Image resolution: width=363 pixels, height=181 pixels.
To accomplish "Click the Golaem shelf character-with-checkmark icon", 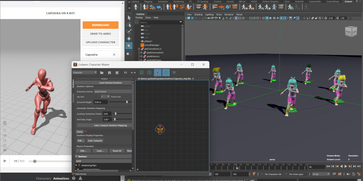I will pos(136,7).
